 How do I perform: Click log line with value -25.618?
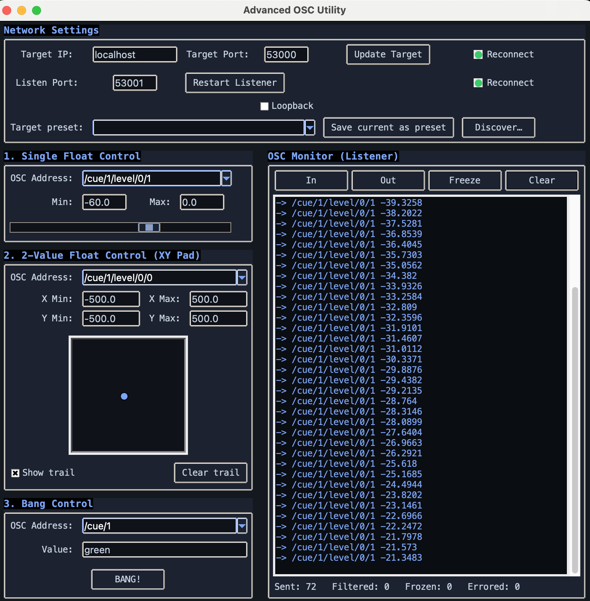coord(346,464)
